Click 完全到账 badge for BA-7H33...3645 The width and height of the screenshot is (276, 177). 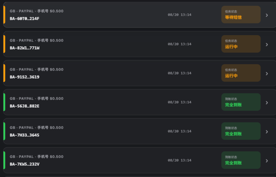pyautogui.click(x=241, y=131)
